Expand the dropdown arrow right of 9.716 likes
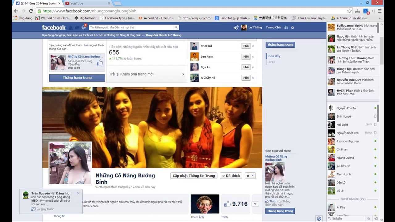 coord(255,204)
